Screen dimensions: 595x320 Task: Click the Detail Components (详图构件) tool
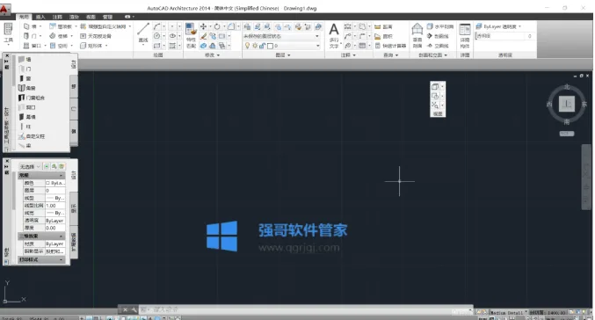(x=465, y=35)
